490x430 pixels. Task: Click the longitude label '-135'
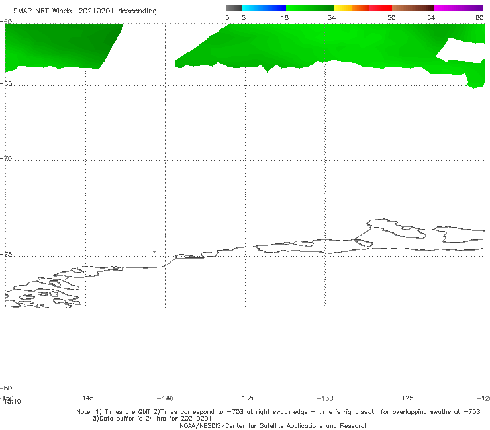[245, 398]
